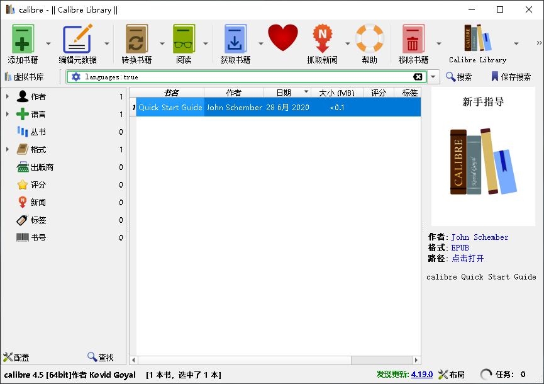Sort by Rating (评分) column header

click(x=379, y=93)
